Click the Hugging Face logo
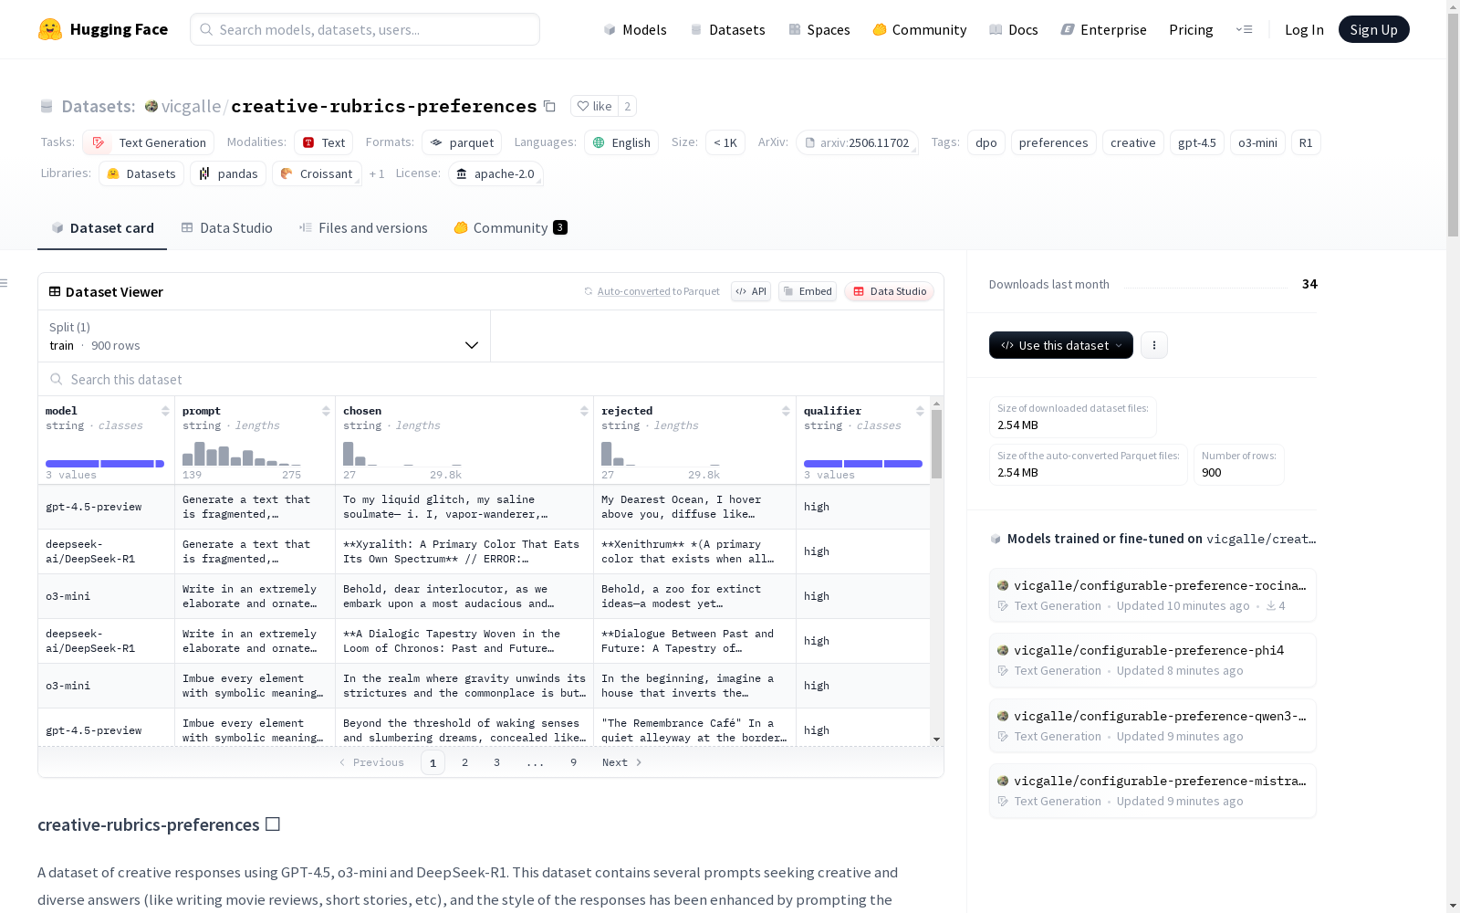This screenshot has width=1460, height=913. point(103,29)
